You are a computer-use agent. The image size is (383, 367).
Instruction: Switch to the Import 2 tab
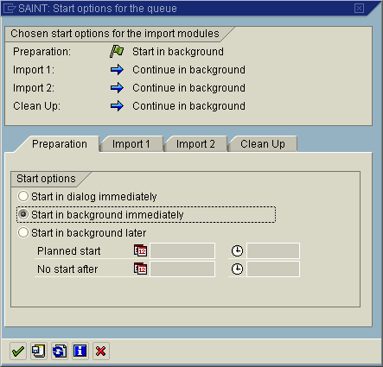[x=195, y=143]
